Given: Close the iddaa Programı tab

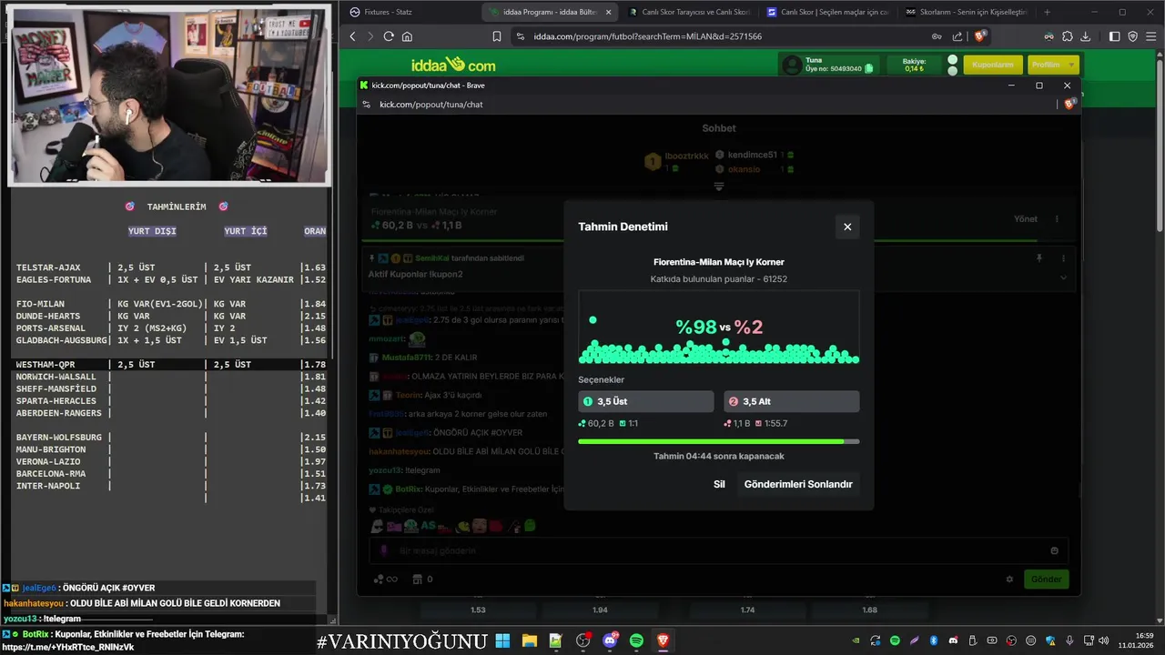Looking at the screenshot, I should (608, 12).
